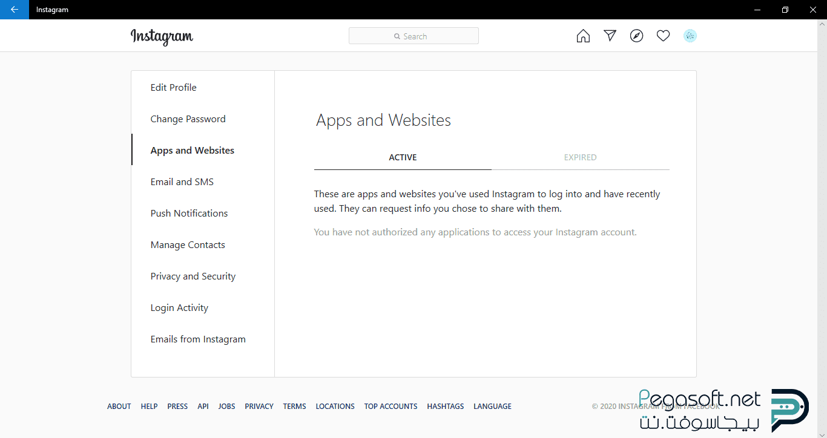Click the 'These are apps and websites' description

pos(487,201)
